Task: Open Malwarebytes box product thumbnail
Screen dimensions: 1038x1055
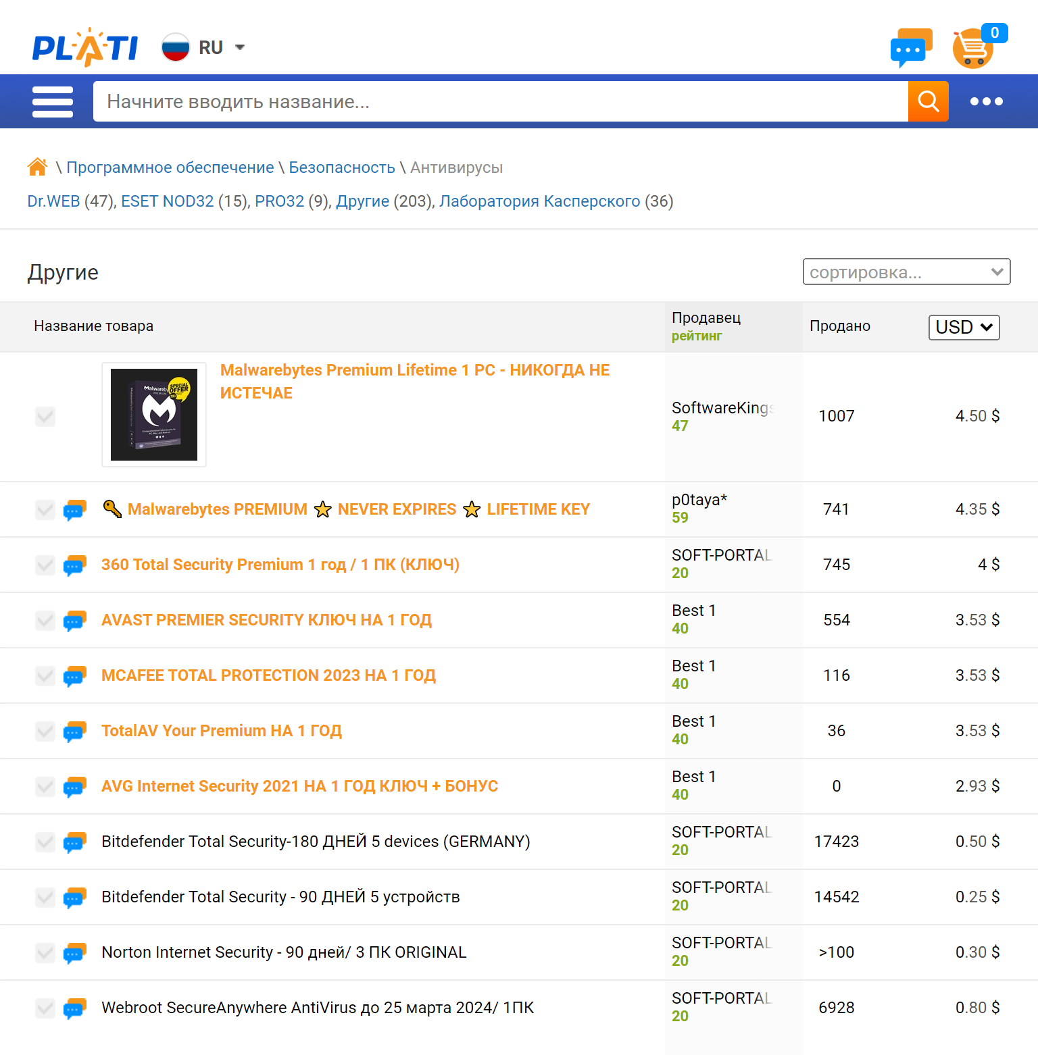Action: (154, 415)
